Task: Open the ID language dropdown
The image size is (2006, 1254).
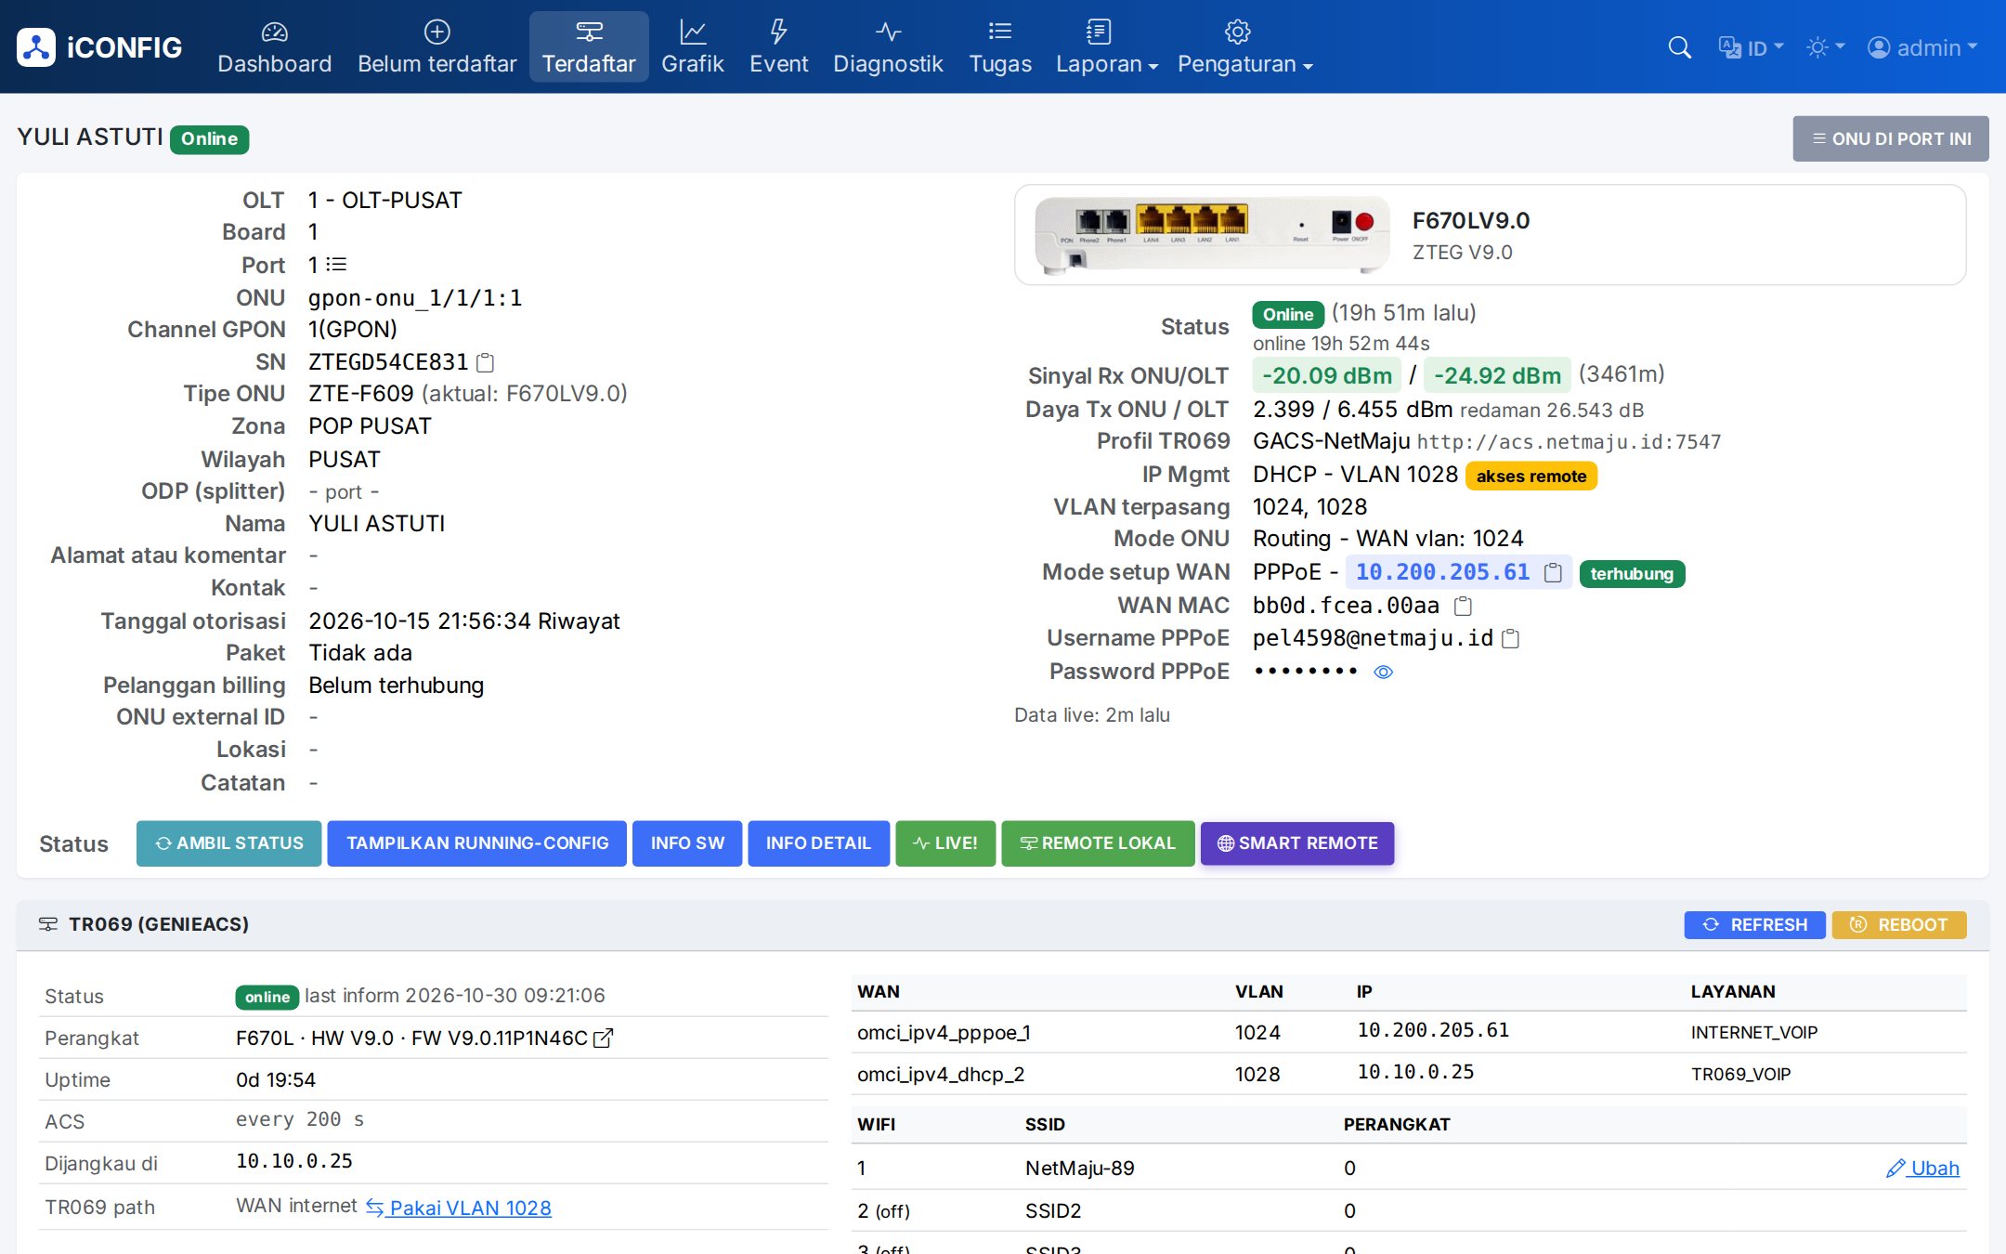Action: pos(1751,47)
